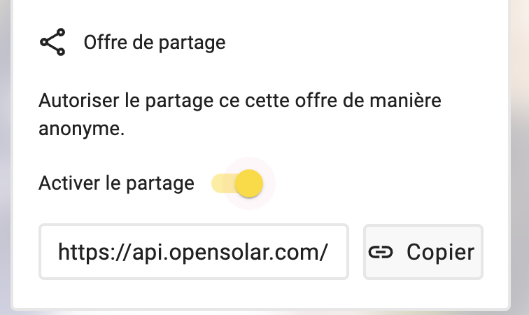Disable the Activer le partage switch
529x315 pixels.
[x=237, y=183]
